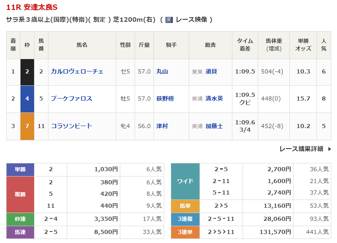
Task: Open trainer 須貝 profile
Action: 211,71
